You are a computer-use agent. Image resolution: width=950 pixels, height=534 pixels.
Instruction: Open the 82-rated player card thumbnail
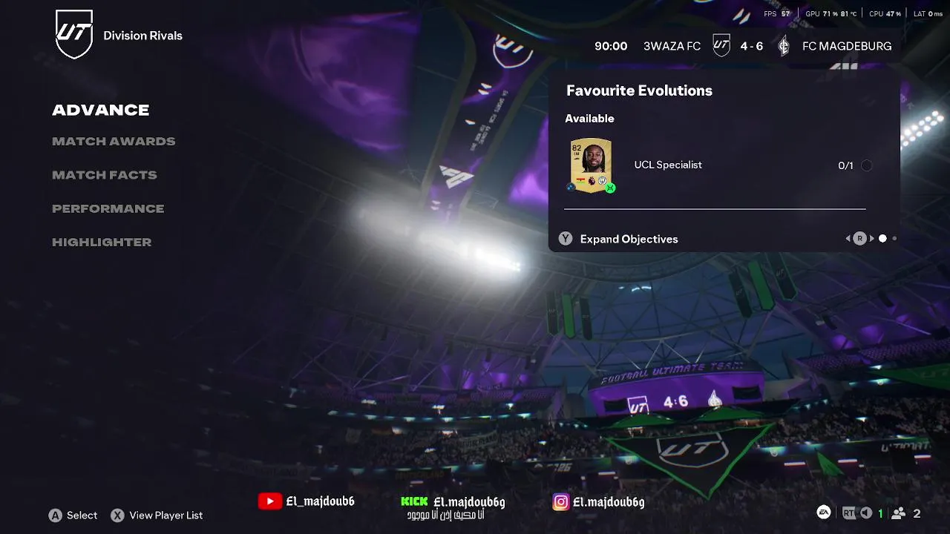(x=591, y=165)
